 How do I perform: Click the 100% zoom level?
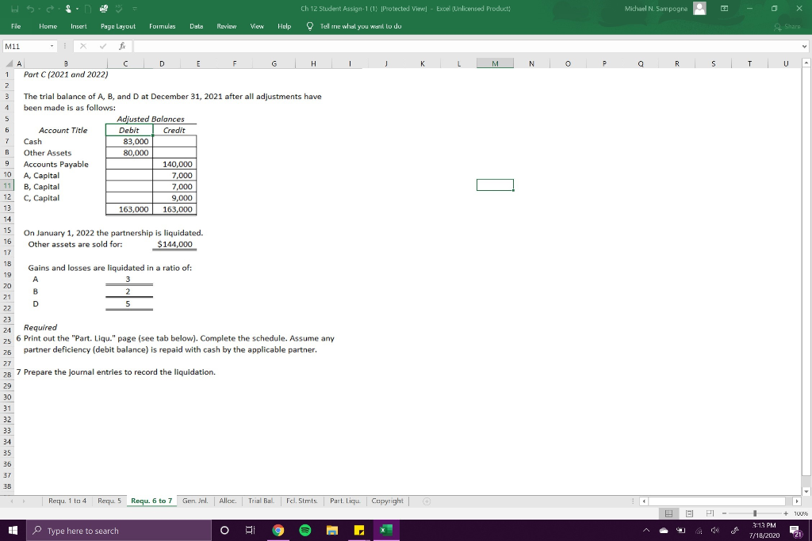801,513
